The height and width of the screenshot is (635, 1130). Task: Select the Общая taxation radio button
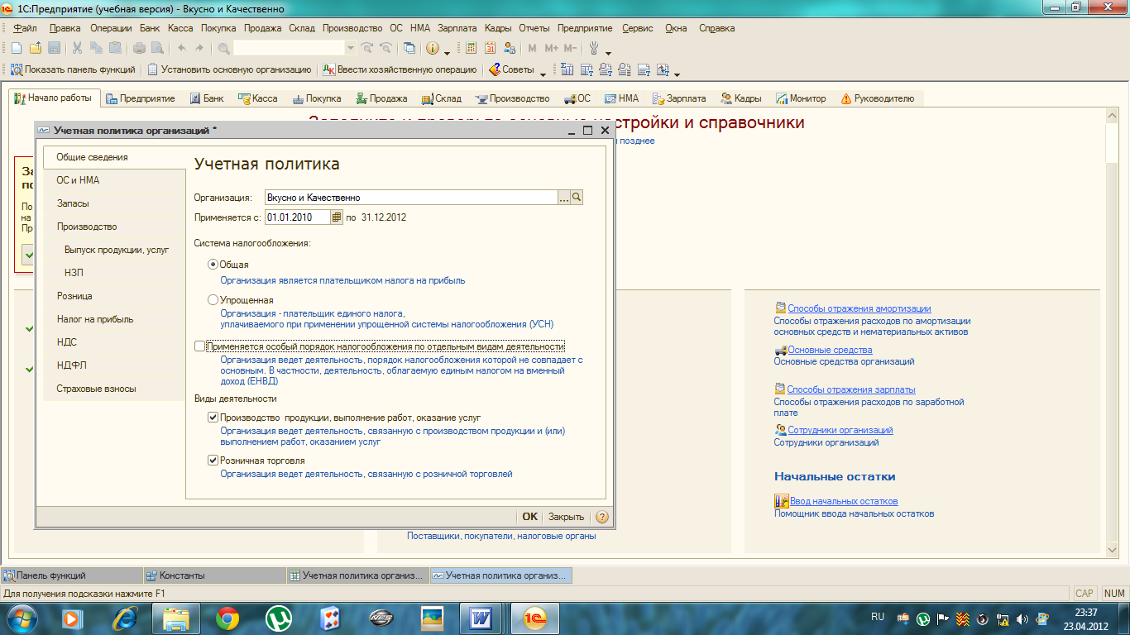(x=213, y=264)
